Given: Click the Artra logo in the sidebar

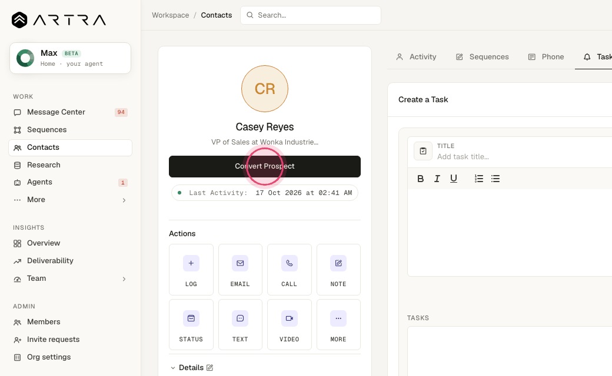Looking at the screenshot, I should point(58,20).
